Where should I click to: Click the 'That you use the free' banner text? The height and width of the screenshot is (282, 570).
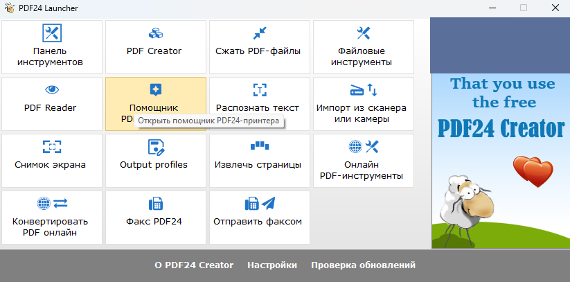tap(503, 93)
